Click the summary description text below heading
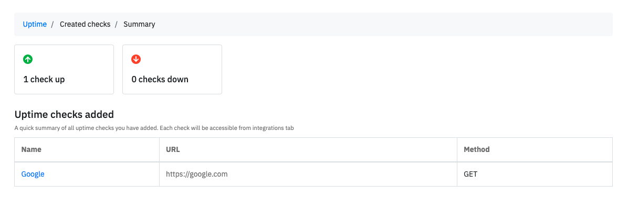This screenshot has width=628, height=218. pos(154,128)
